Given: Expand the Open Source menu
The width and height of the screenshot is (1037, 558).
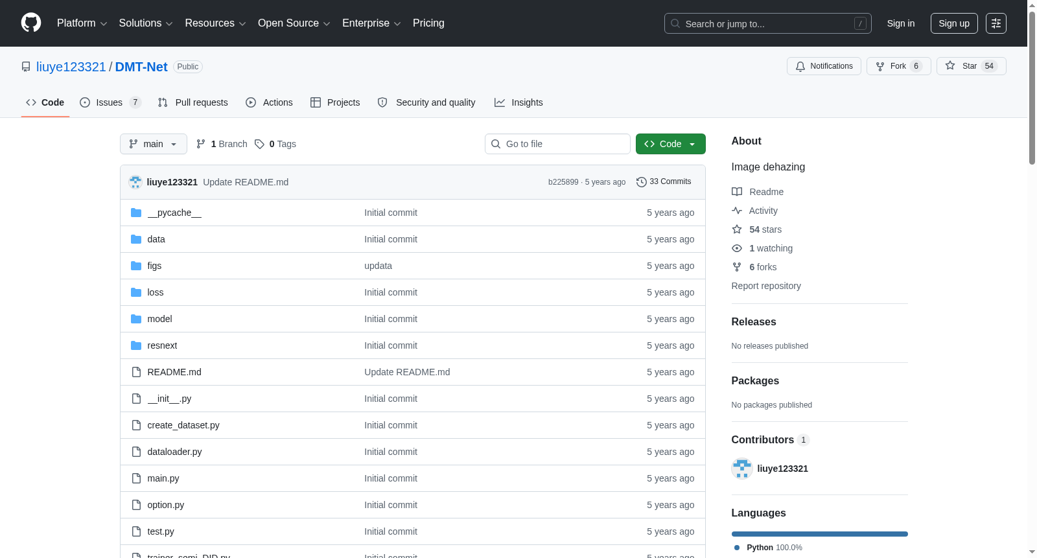Looking at the screenshot, I should pos(294,23).
